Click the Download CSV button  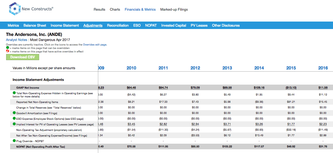(x=23, y=57)
